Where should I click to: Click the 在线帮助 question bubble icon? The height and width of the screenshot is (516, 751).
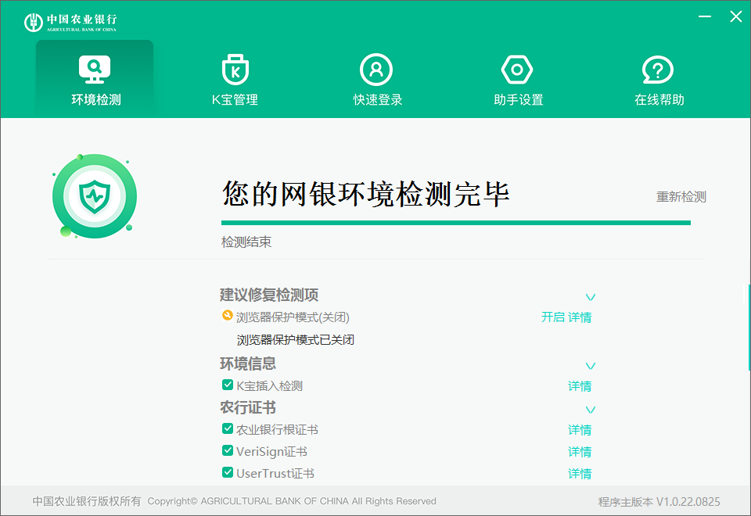click(658, 70)
